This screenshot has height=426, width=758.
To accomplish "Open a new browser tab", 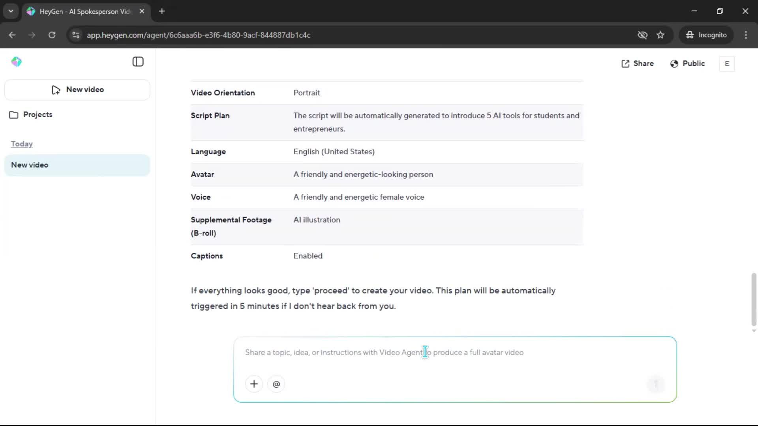I will click(x=162, y=11).
